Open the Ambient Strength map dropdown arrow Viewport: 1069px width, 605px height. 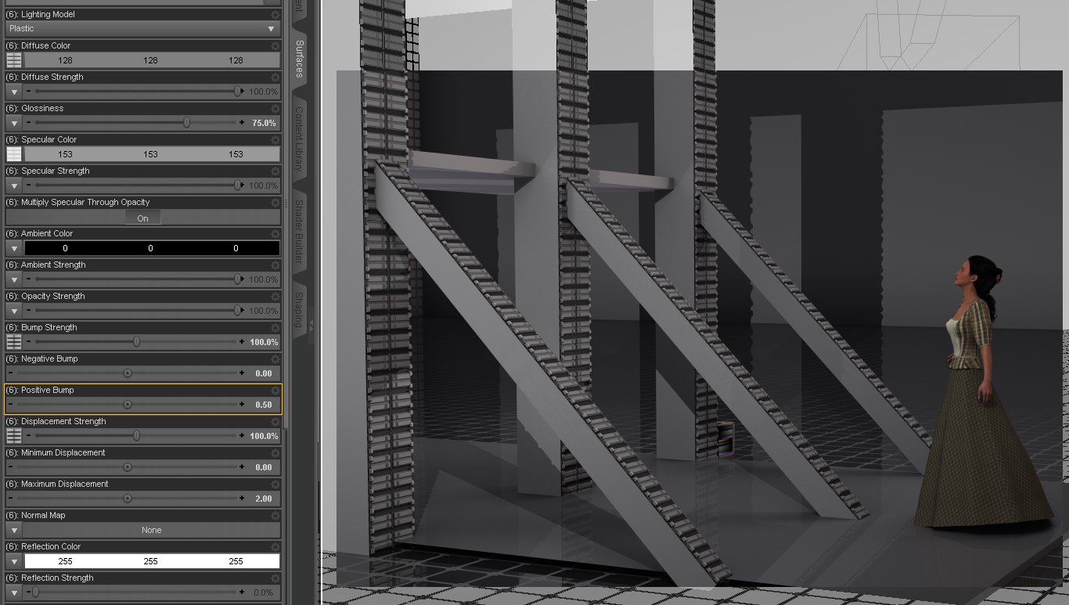pos(14,279)
